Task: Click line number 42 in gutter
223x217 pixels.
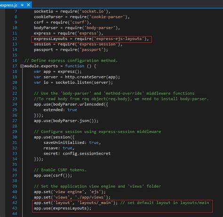Action: click(15, 203)
